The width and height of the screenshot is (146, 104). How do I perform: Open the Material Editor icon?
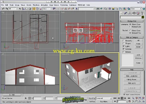125,9
